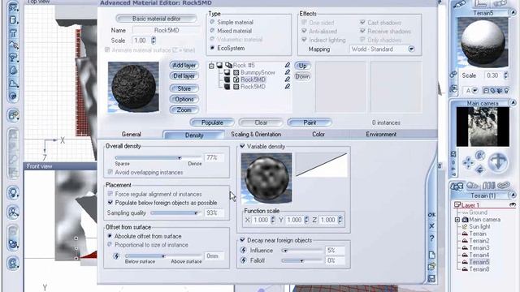The width and height of the screenshot is (520, 292).
Task: Click the camera pan arrows control
Action: click(x=468, y=162)
